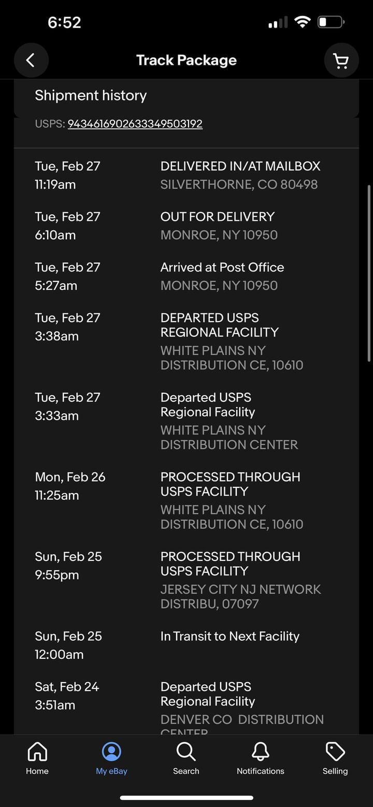Open My eBay profile tab
Screen dimensions: 373x807
(x=111, y=758)
